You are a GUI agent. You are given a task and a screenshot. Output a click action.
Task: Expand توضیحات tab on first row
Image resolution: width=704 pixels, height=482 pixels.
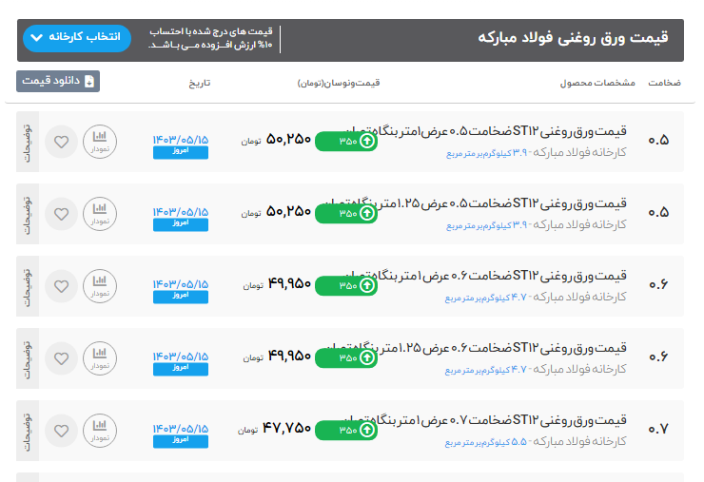[x=28, y=143]
